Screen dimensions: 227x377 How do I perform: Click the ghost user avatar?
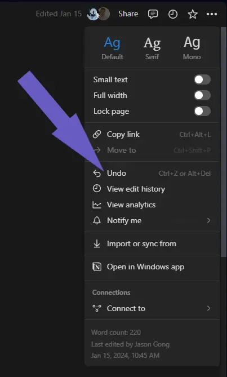pos(92,14)
